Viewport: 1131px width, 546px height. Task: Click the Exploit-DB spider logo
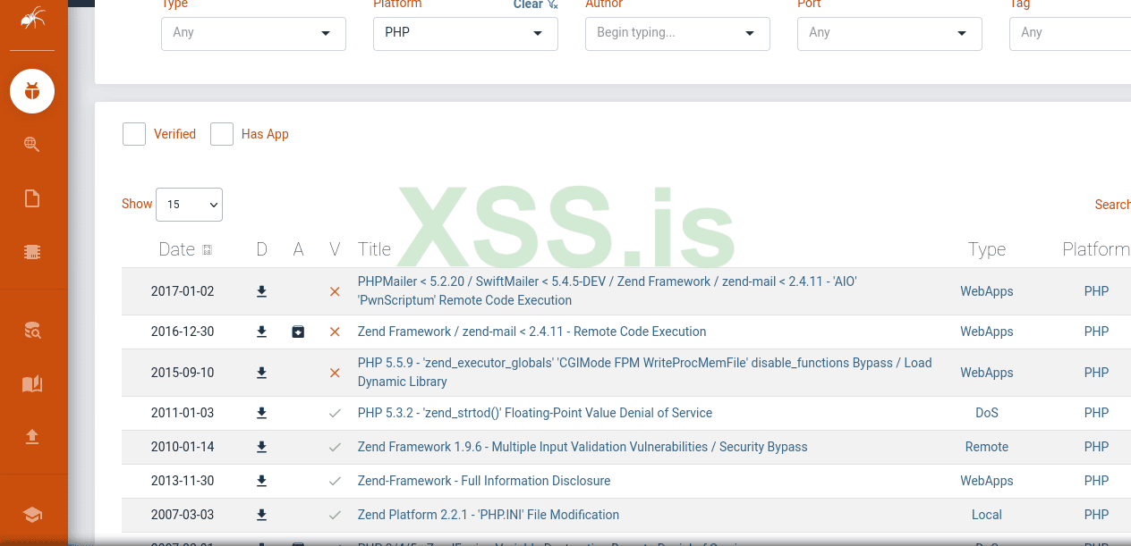(x=32, y=17)
